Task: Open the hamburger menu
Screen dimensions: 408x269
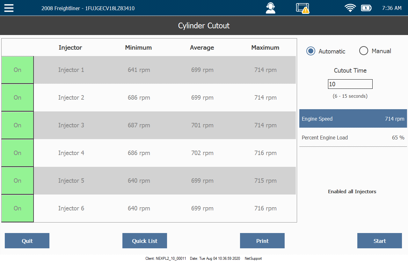Action: (9, 8)
